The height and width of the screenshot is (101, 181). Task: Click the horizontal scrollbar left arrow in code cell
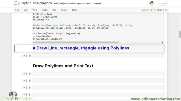coord(33,42)
